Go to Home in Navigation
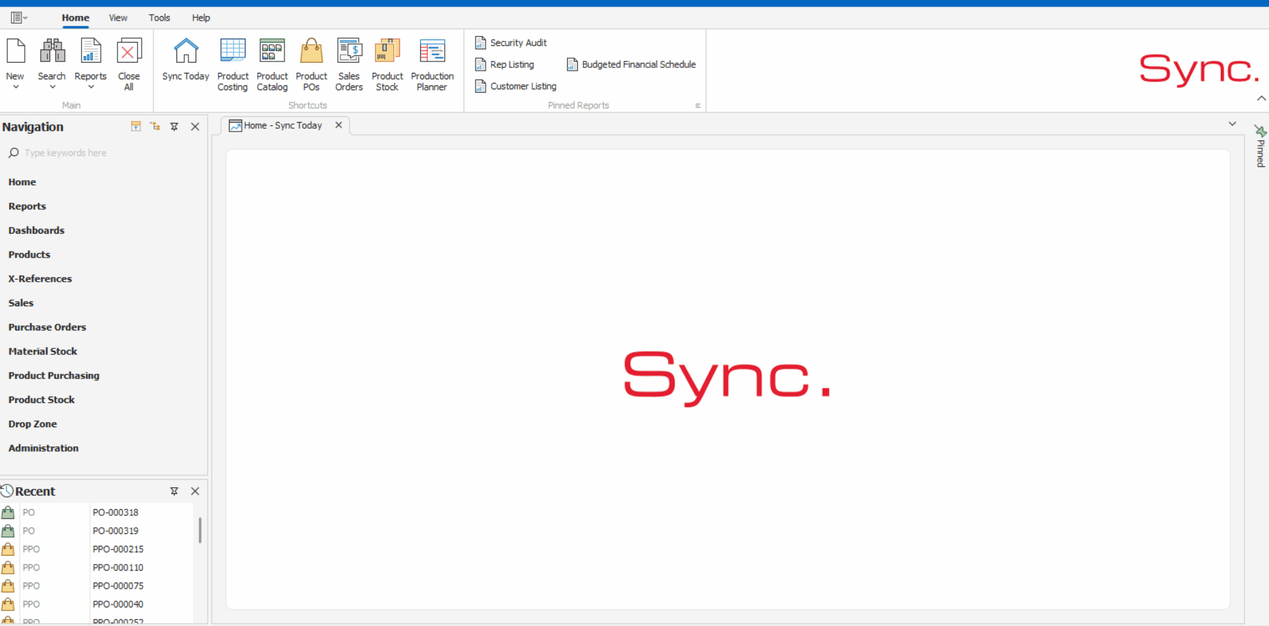Viewport: 1269px width, 626px height. 22,182
